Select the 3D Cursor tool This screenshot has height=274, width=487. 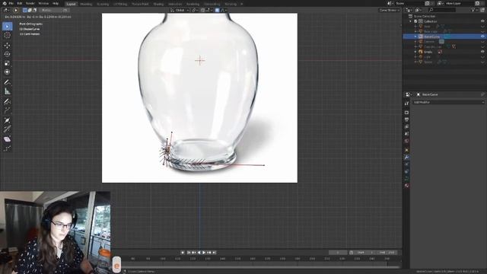click(x=7, y=35)
